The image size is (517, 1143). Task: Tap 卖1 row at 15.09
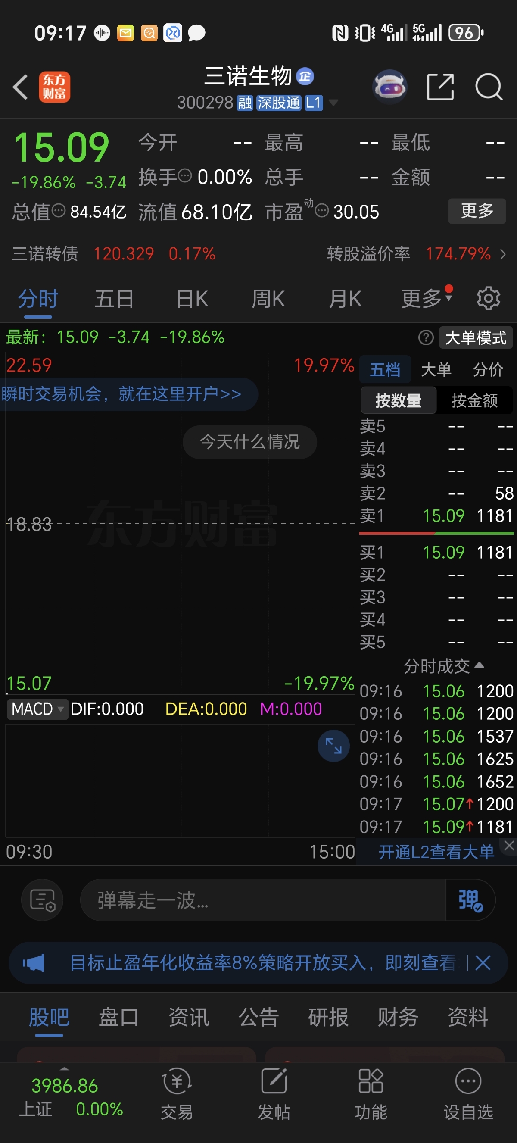pyautogui.click(x=436, y=515)
